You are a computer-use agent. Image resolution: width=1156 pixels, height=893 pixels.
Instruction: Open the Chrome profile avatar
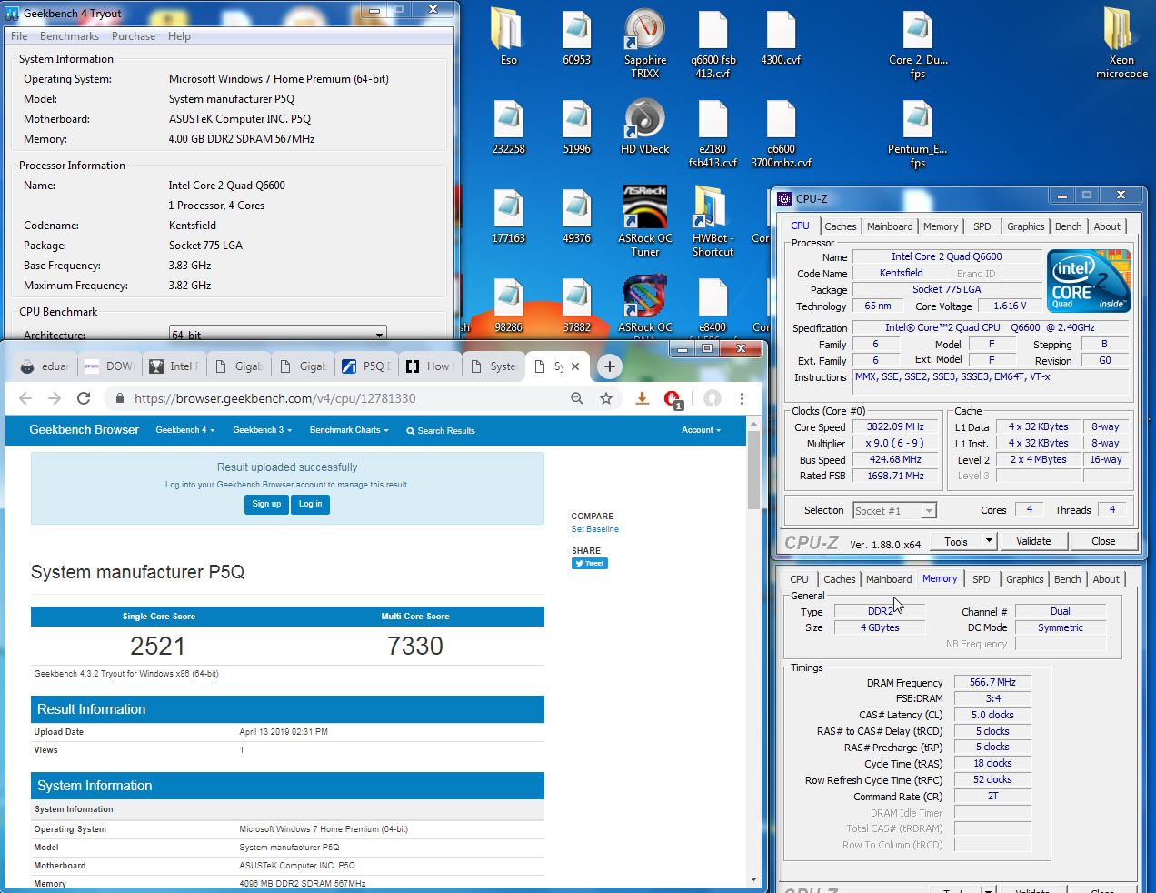coord(713,398)
